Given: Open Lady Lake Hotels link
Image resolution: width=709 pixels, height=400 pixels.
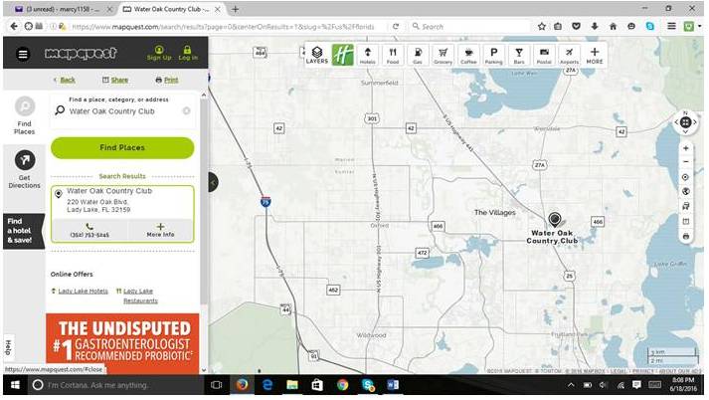Looking at the screenshot, I should tap(83, 291).
